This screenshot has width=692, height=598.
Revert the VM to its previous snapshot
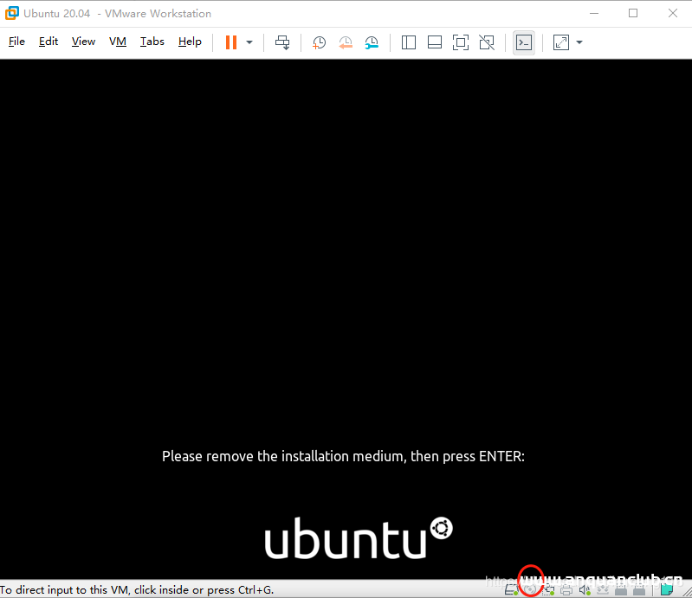[x=346, y=42]
